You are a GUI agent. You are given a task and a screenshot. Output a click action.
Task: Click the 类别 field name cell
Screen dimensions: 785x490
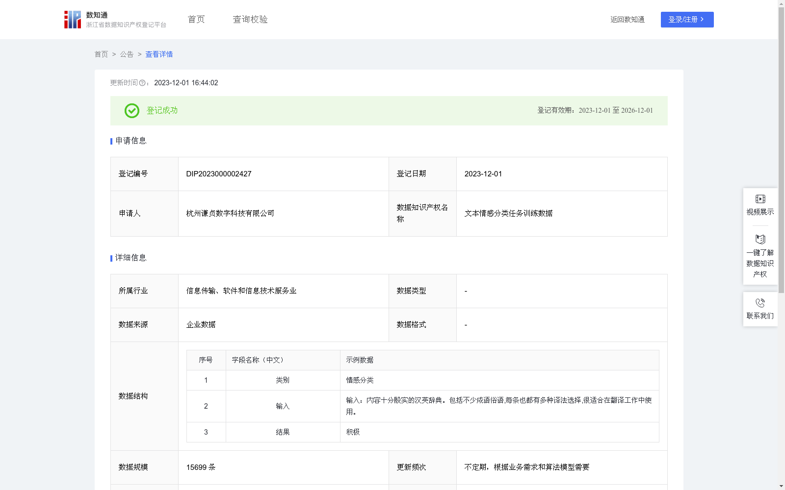tap(283, 380)
